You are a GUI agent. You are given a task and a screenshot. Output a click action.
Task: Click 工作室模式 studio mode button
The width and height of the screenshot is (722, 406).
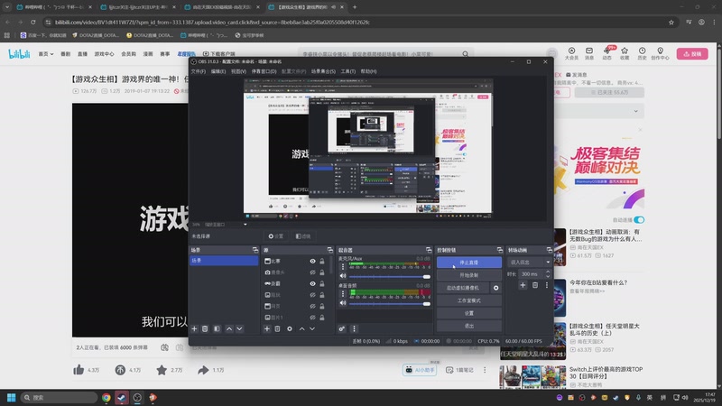[469, 300]
